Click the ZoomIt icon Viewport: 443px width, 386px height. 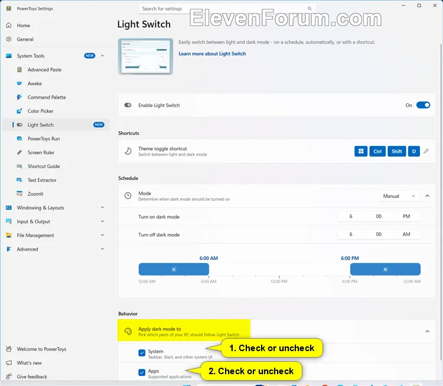coord(19,194)
